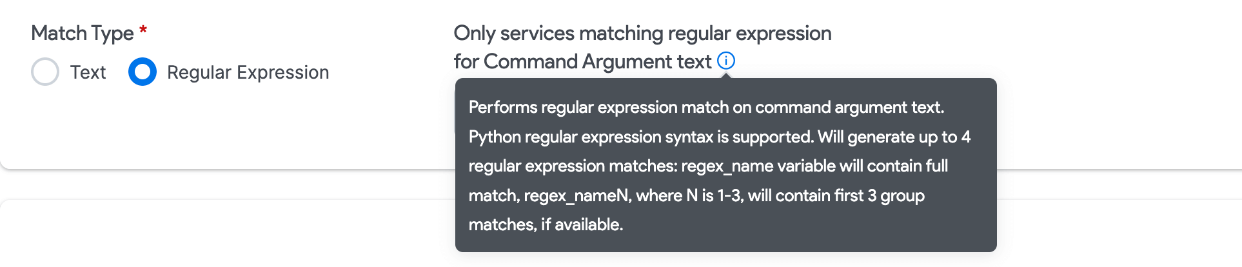
Task: Click "will contain full" tooltip text
Action: 893,166
